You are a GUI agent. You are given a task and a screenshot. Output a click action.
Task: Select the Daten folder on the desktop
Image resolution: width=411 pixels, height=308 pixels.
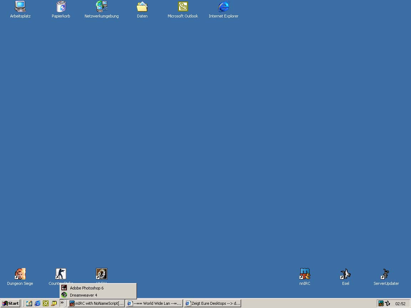tap(142, 7)
